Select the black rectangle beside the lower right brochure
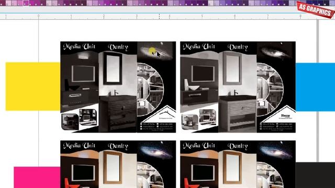Viewport: 335px width, 188px height. pyautogui.click(x=315, y=175)
